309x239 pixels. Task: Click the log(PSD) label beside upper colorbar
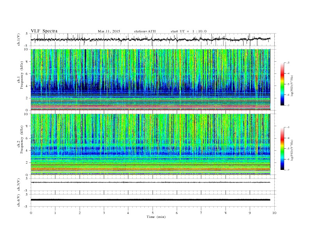pos(292,85)
